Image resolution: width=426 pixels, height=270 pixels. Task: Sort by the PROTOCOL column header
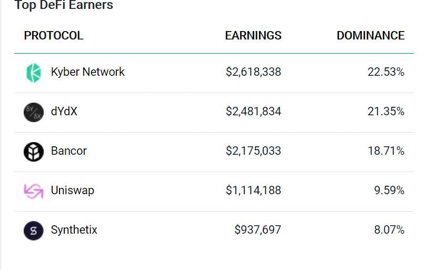click(54, 36)
